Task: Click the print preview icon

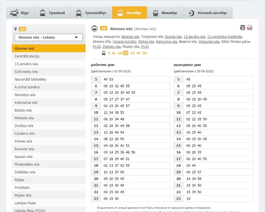Action: tap(243, 28)
